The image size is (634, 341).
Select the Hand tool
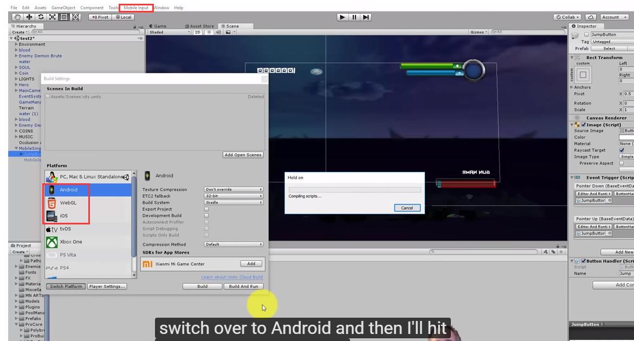pos(17,17)
